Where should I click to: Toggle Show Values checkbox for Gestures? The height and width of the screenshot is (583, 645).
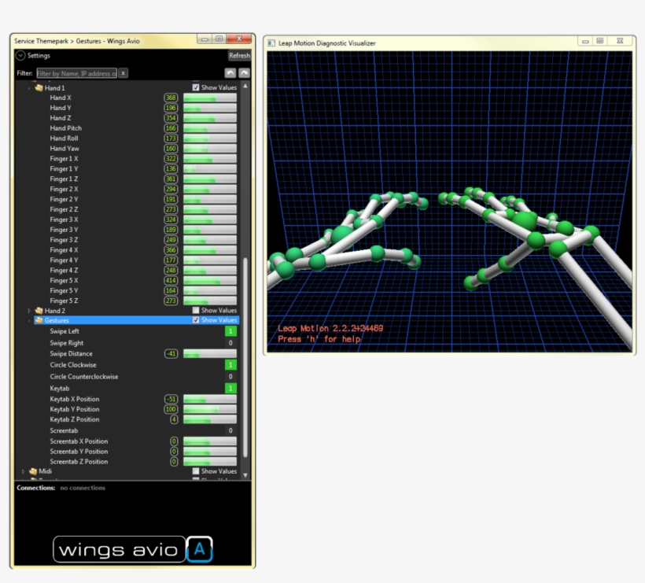point(197,321)
